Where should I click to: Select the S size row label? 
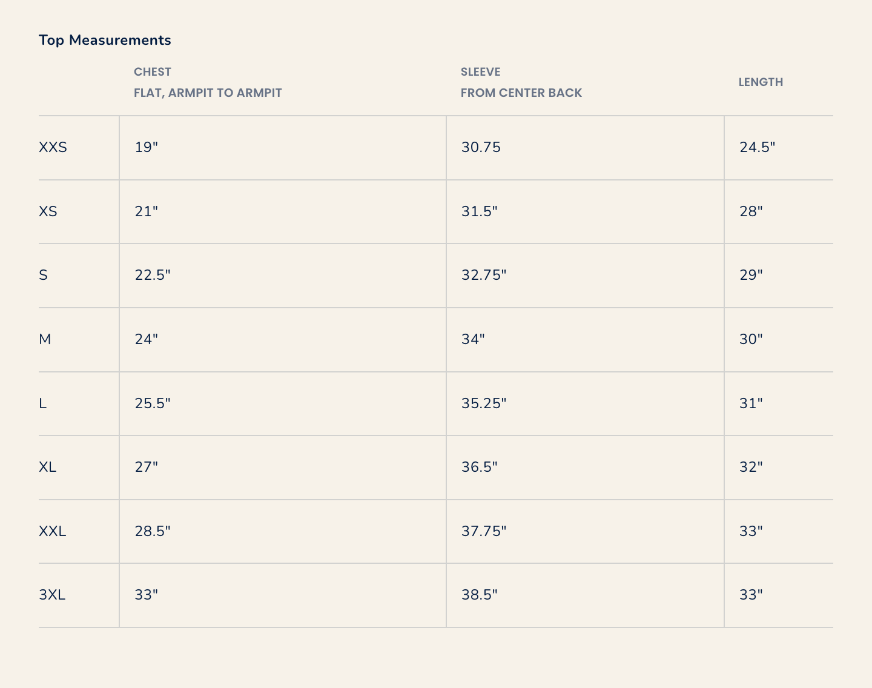(x=43, y=275)
